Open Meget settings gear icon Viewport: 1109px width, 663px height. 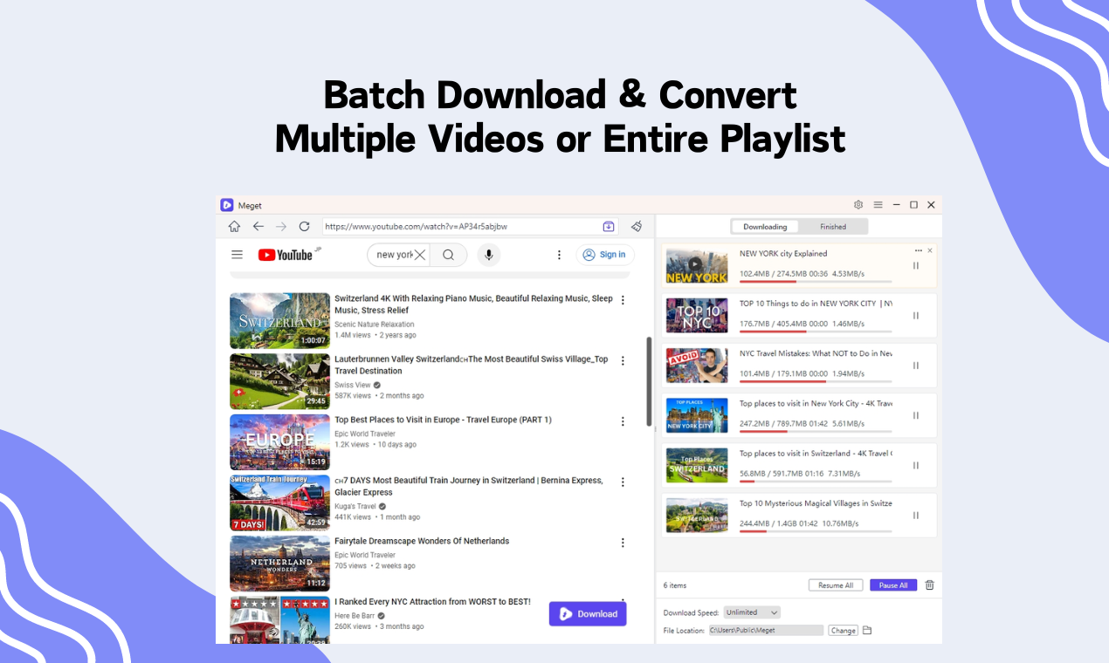tap(858, 205)
